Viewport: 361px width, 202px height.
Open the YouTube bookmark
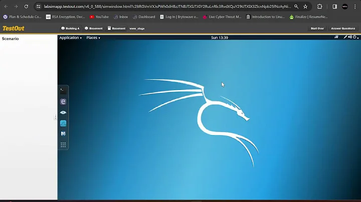pos(99,17)
